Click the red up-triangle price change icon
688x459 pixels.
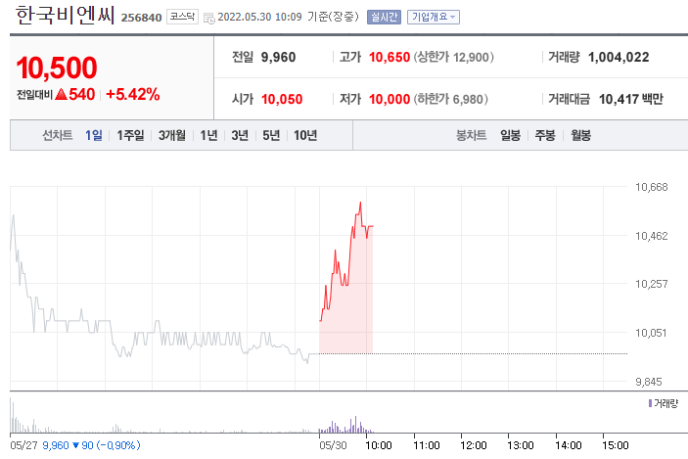(x=61, y=95)
